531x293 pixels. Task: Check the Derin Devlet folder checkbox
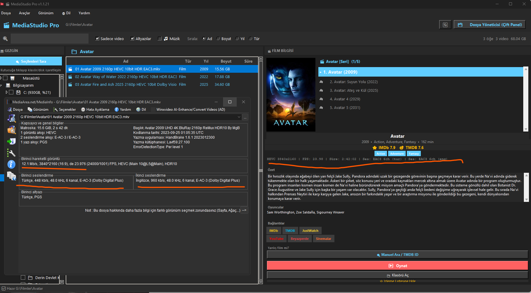pos(23,278)
